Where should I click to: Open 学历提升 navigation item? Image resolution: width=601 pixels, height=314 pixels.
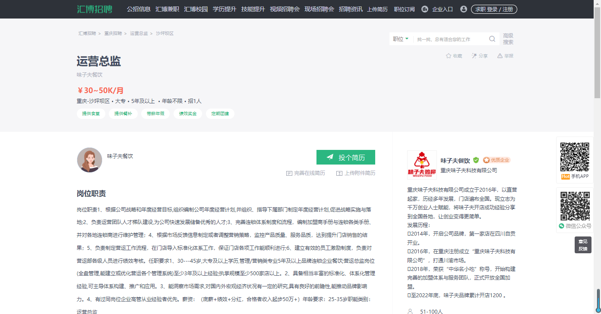[225, 9]
